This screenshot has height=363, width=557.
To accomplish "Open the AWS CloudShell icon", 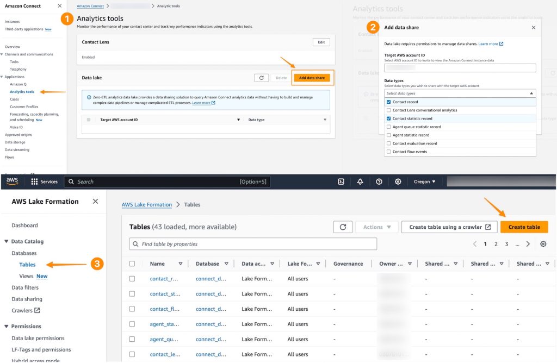I will pos(341,181).
